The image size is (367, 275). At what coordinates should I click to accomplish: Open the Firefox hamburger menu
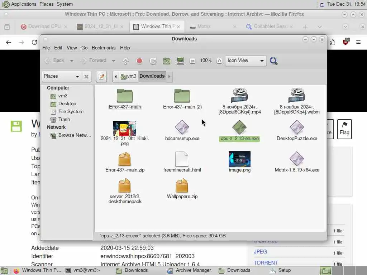[358, 42]
